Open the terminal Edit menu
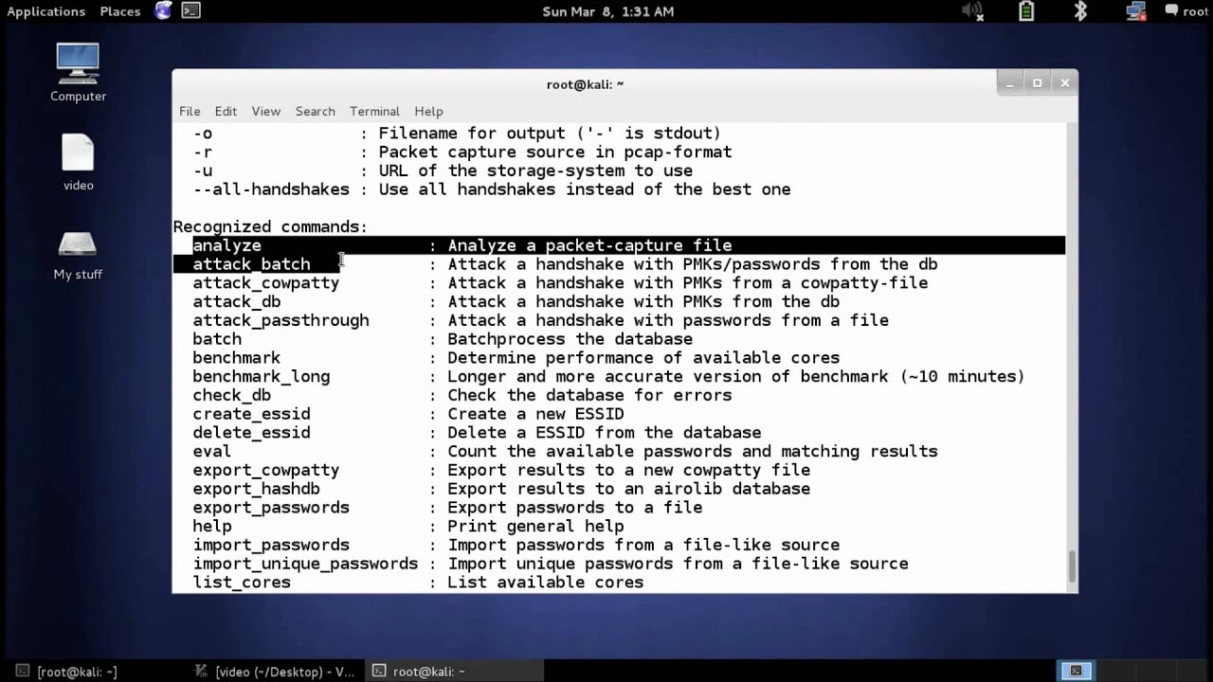1213x682 pixels. [x=226, y=111]
